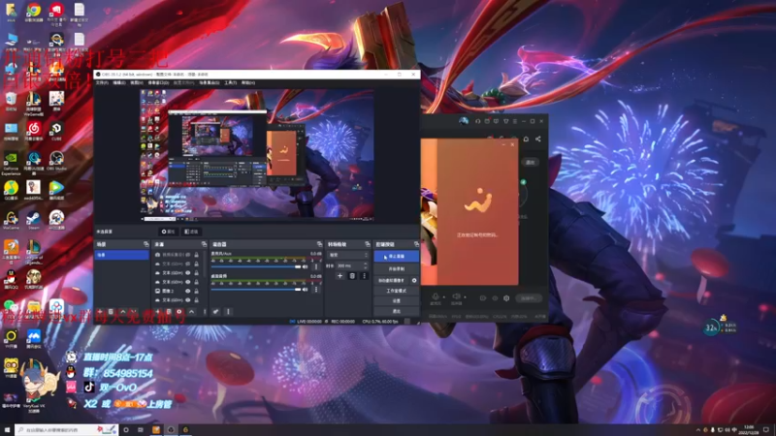Open 麦克风/Aux channel options menu

[316, 267]
